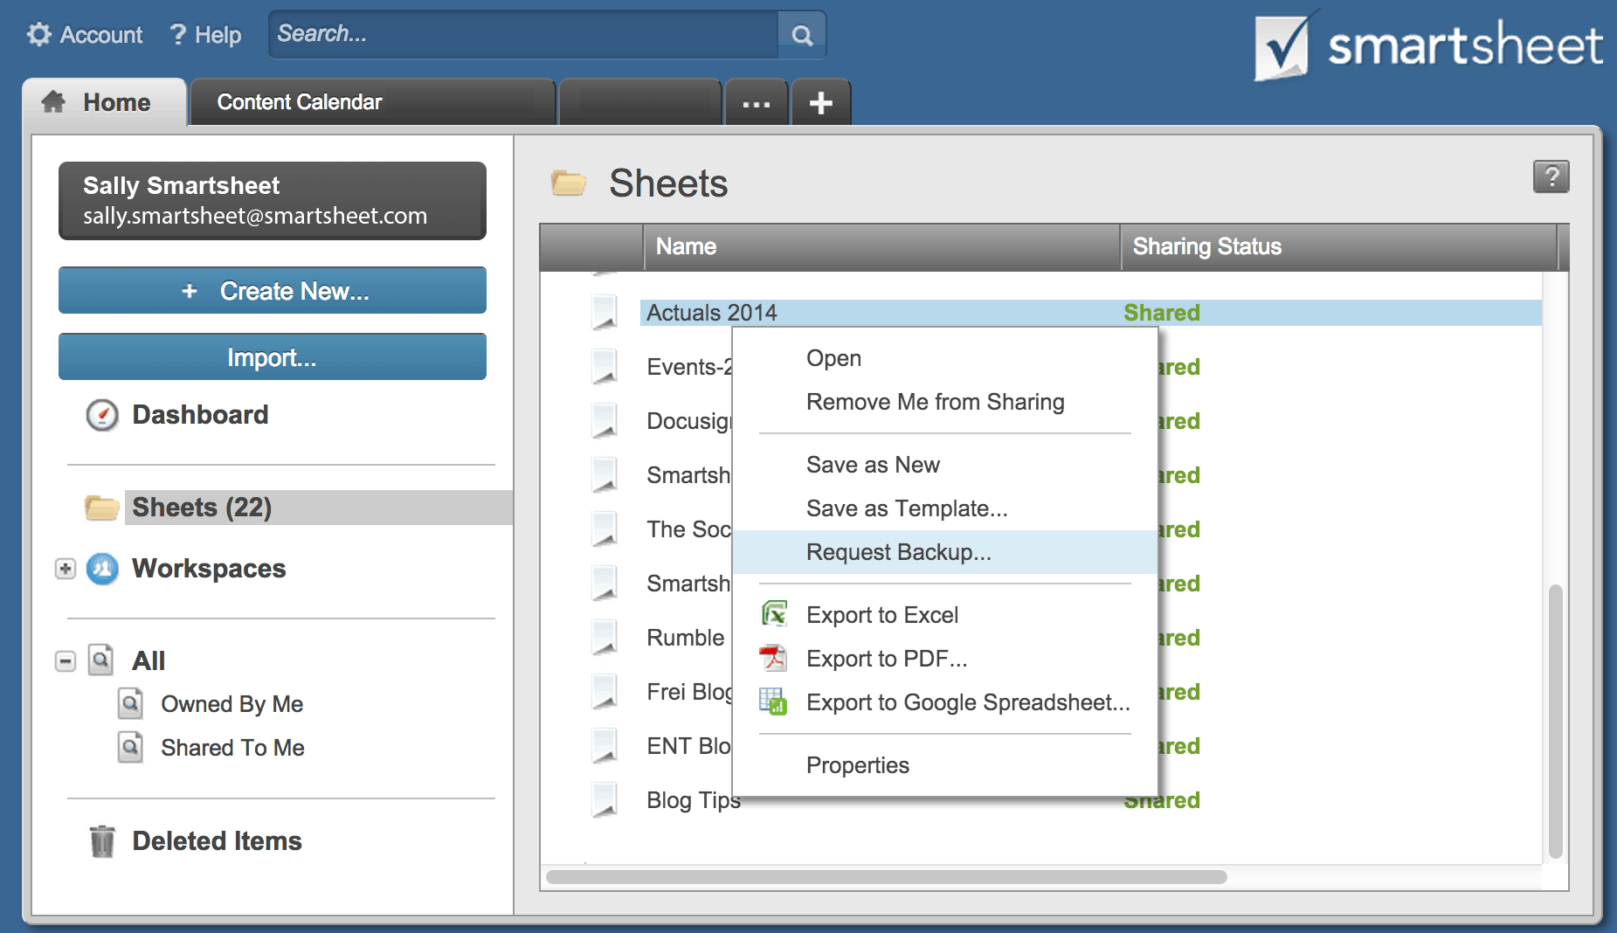Select Request Backup from context menu
This screenshot has width=1617, height=933.
(x=898, y=552)
